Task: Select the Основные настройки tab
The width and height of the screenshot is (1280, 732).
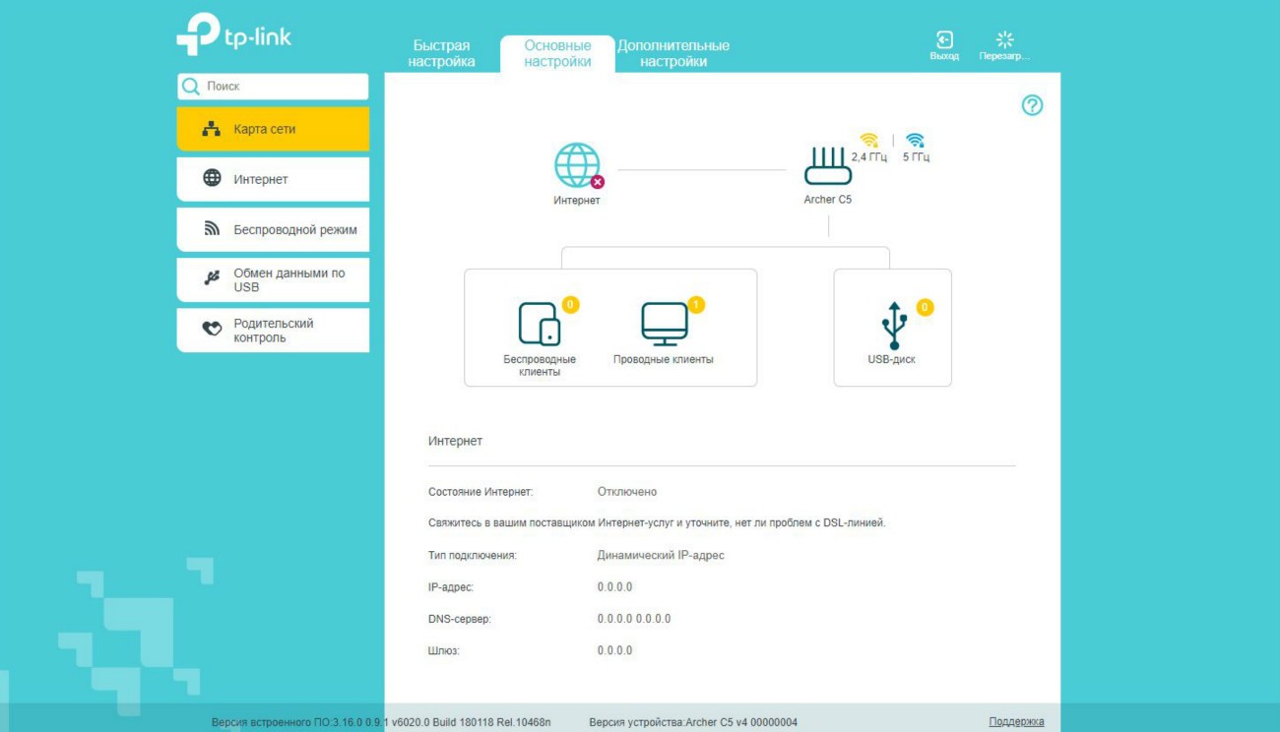Action: click(557, 53)
